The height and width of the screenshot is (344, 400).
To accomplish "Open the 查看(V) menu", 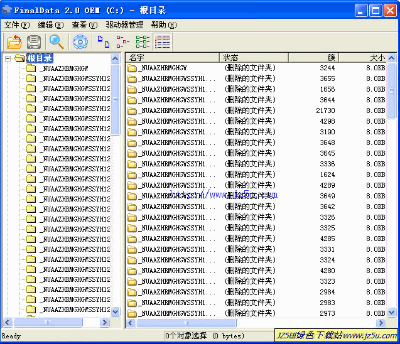I will [x=84, y=25].
